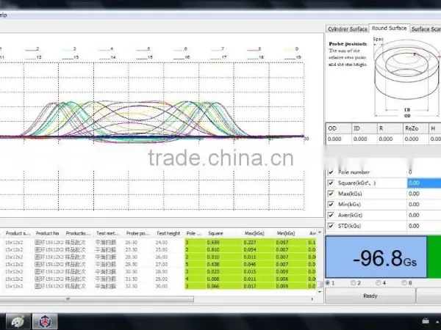Click the OD value field 0.000
The height and width of the screenshot is (330, 441).
click(x=339, y=139)
